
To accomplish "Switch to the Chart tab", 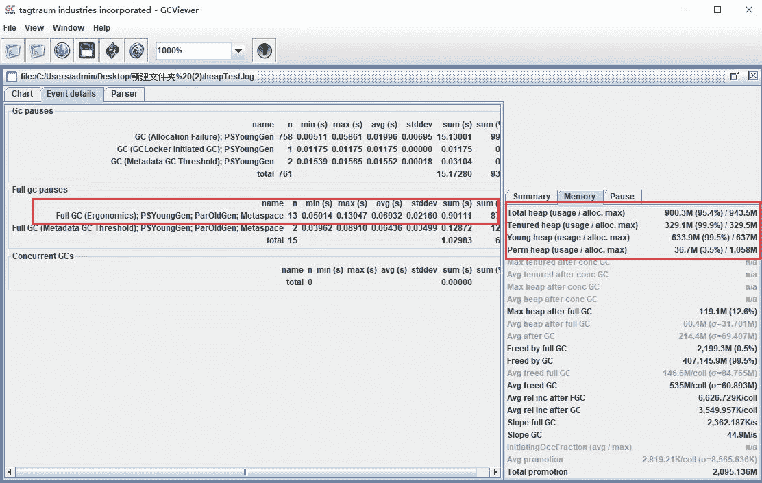I will pos(23,94).
